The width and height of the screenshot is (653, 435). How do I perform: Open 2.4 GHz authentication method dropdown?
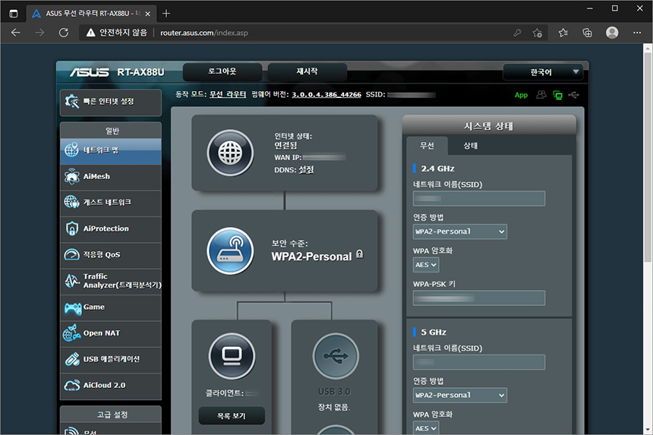coord(460,232)
